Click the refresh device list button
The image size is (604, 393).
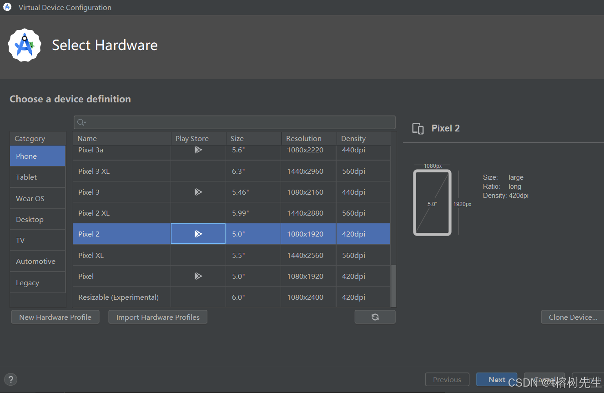coord(375,317)
